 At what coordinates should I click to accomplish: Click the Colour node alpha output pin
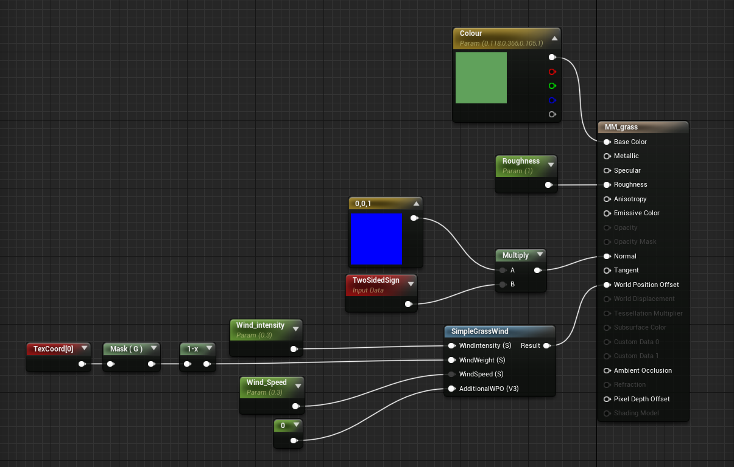(552, 114)
